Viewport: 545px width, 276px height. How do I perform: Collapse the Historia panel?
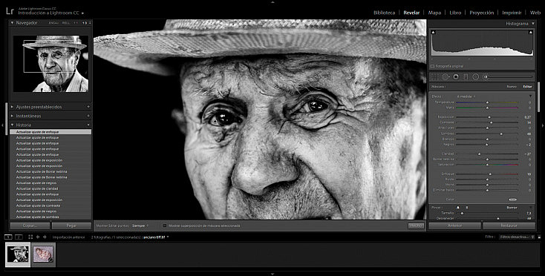click(x=12, y=125)
